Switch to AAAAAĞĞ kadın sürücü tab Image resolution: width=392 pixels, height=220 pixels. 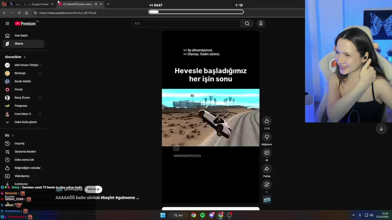[80, 4]
